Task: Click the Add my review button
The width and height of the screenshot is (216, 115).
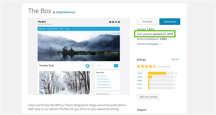Action: (148, 97)
